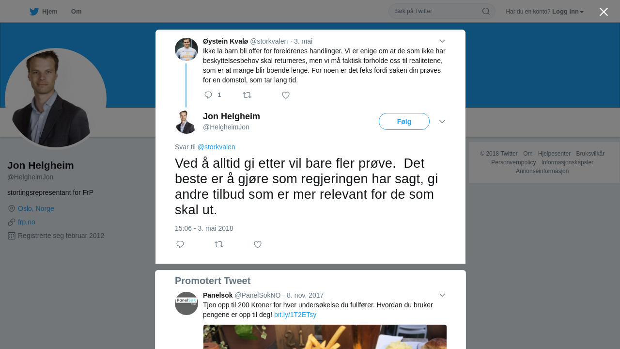This screenshot has height=349, width=620.
Task: Reply to Øystein Kvalø's tweet
Action: [x=208, y=95]
